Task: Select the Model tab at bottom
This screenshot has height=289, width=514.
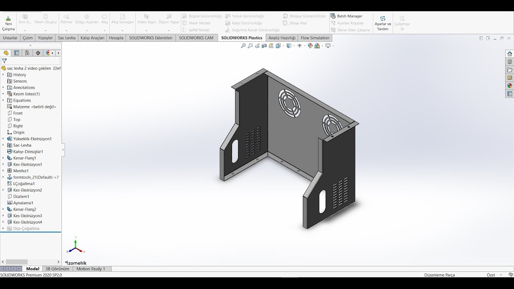Action: 33,269
